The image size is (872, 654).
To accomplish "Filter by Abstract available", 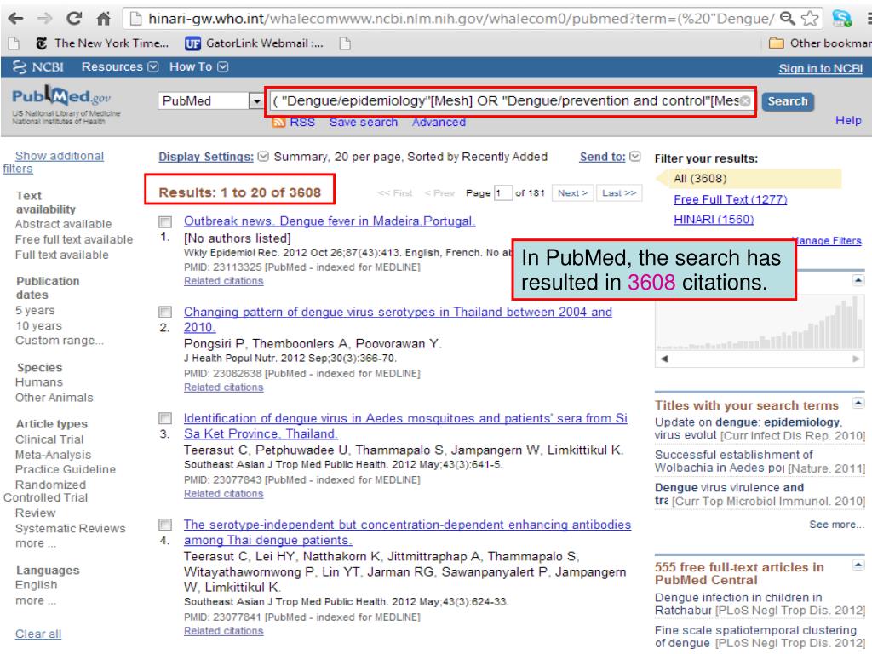I will pyautogui.click(x=63, y=224).
